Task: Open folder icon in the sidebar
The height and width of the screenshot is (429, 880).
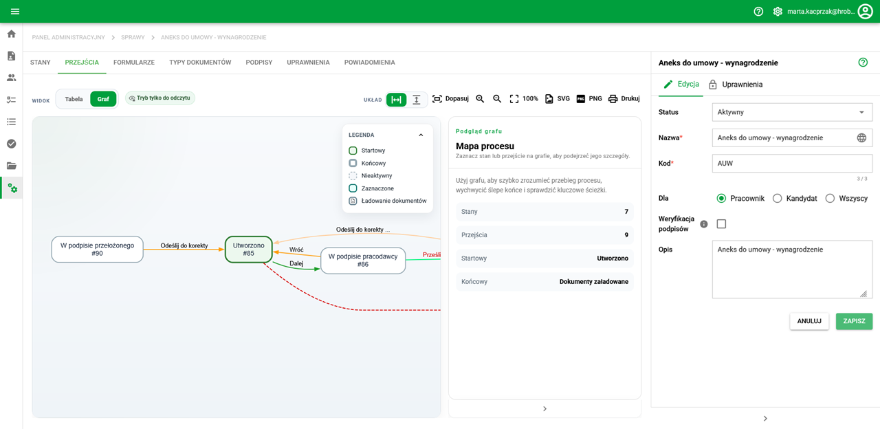Action: [11, 166]
